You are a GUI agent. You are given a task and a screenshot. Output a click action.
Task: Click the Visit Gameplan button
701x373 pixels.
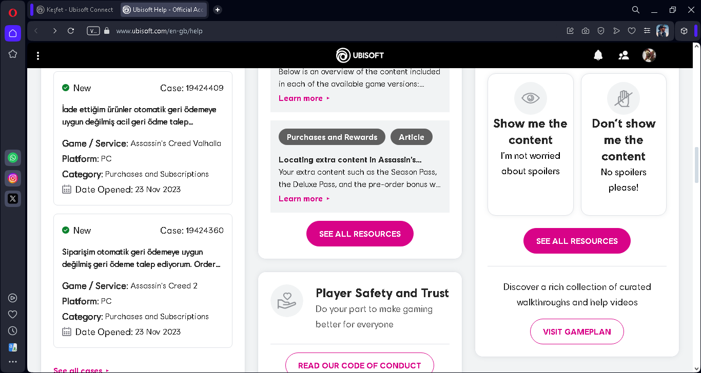pos(577,331)
